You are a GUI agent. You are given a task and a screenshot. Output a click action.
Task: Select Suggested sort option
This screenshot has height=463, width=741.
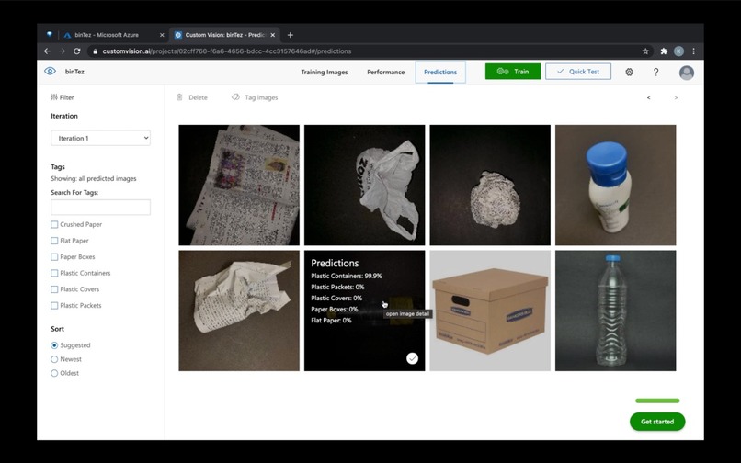54,345
